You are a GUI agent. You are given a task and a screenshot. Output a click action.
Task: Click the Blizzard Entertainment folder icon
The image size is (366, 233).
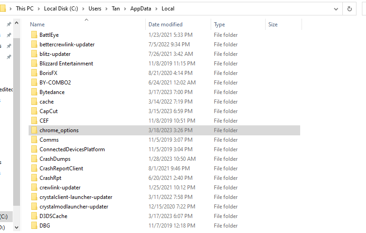click(x=34, y=64)
